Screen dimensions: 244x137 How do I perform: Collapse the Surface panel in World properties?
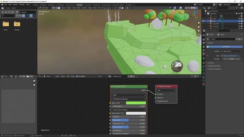click(211, 43)
